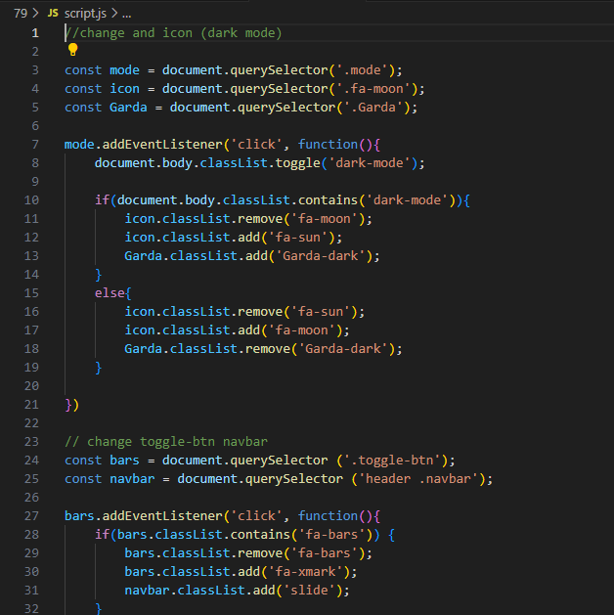
Task: Click the else keyword on line 15
Action: tap(110, 293)
